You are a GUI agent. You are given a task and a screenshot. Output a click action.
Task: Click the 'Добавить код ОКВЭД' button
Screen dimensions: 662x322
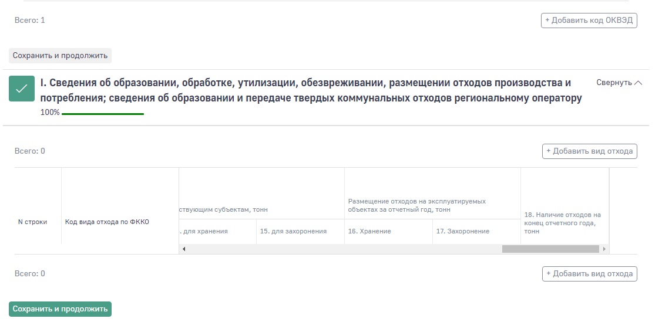(x=589, y=21)
